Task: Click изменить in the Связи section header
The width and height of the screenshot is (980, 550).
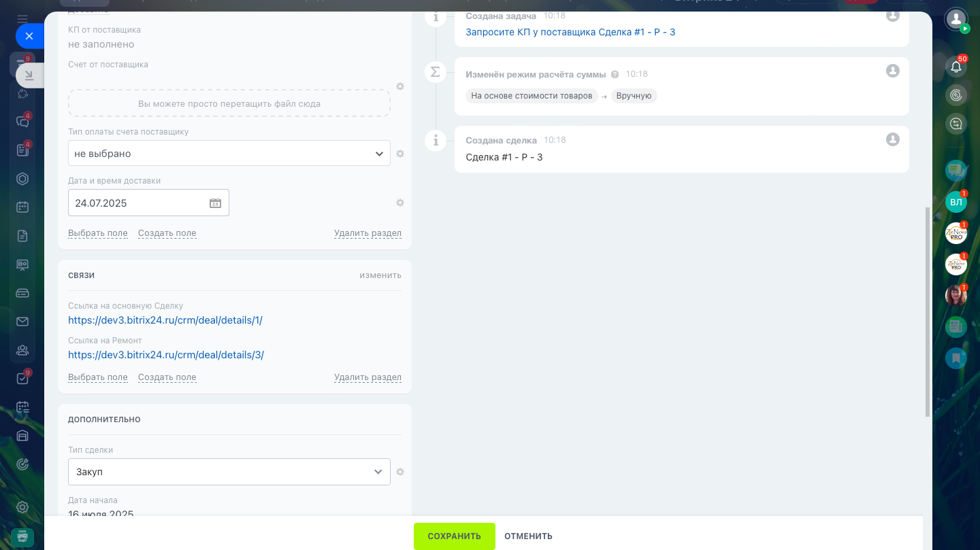Action: point(380,275)
